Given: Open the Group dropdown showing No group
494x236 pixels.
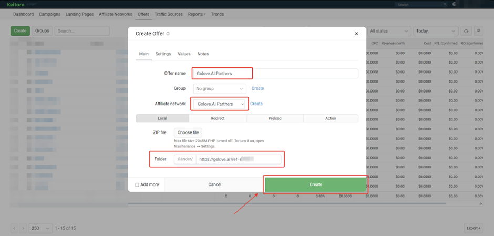Looking at the screenshot, I should tap(220, 89).
